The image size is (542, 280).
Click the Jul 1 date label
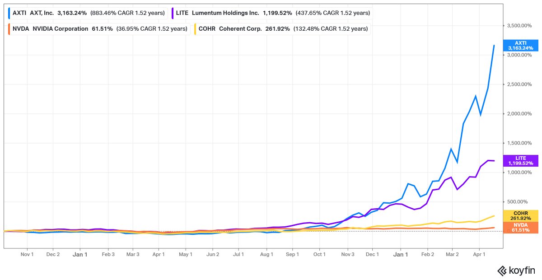click(238, 254)
